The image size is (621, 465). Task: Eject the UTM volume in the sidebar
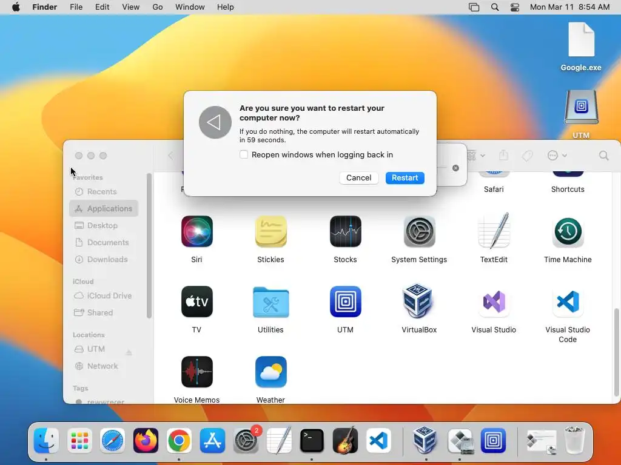pyautogui.click(x=129, y=352)
